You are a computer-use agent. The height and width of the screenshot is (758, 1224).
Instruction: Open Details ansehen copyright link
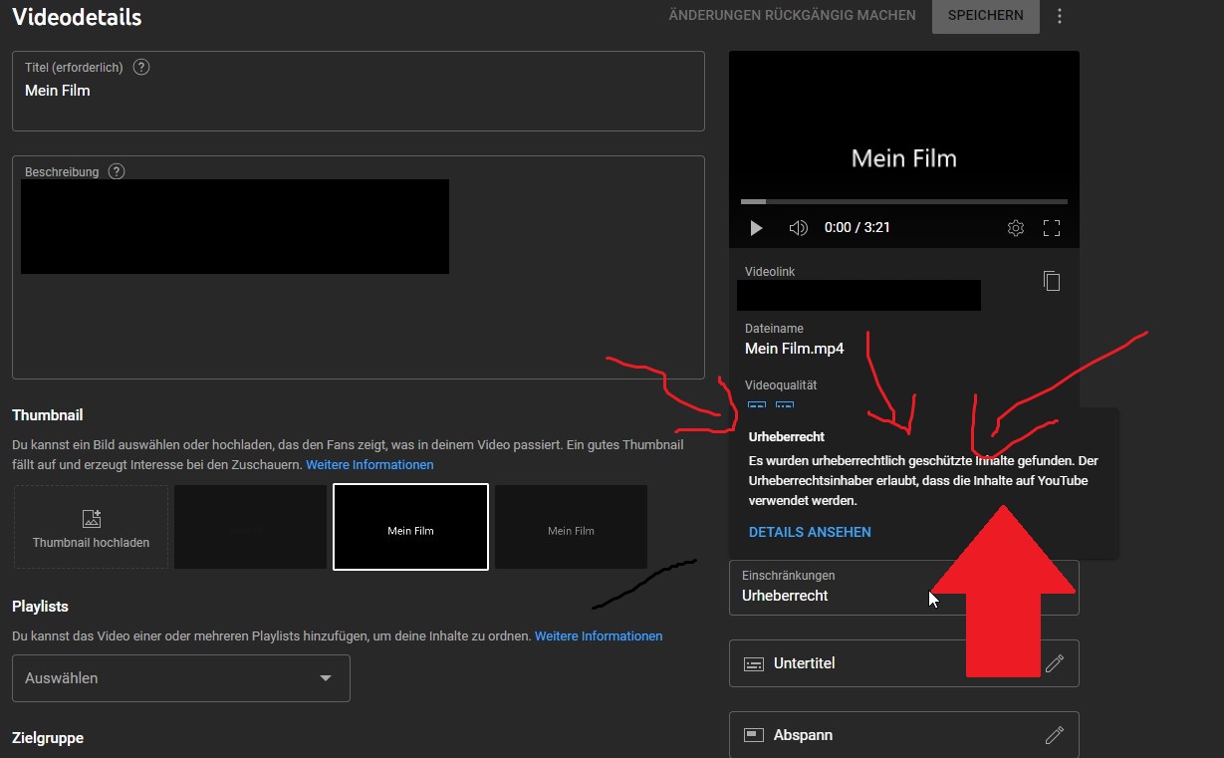(810, 532)
